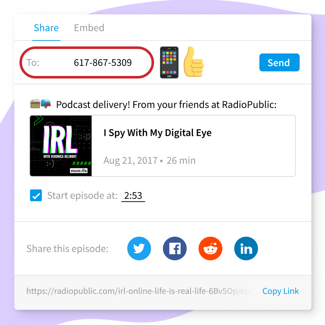Viewport: 325px width, 325px height.
Task: Click the phone number To field
Action: 87,62
